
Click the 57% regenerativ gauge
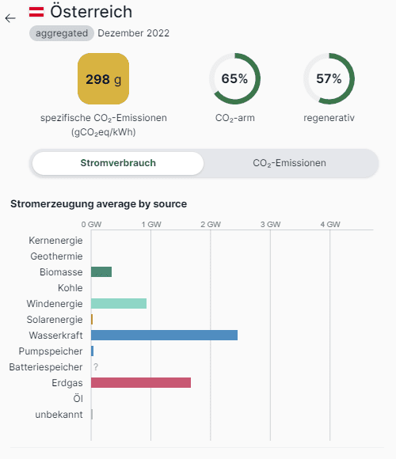point(329,79)
